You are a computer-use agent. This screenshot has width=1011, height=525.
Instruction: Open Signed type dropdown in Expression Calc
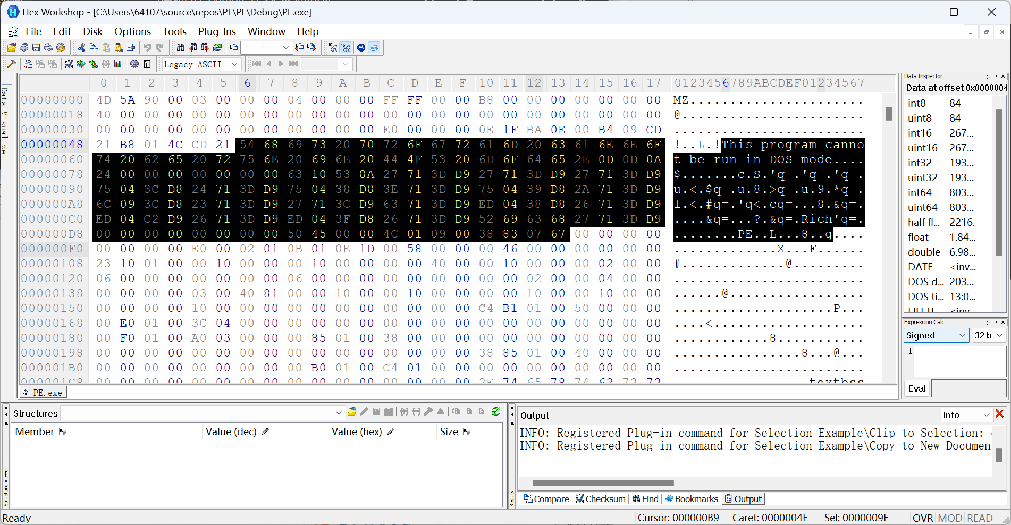(936, 335)
